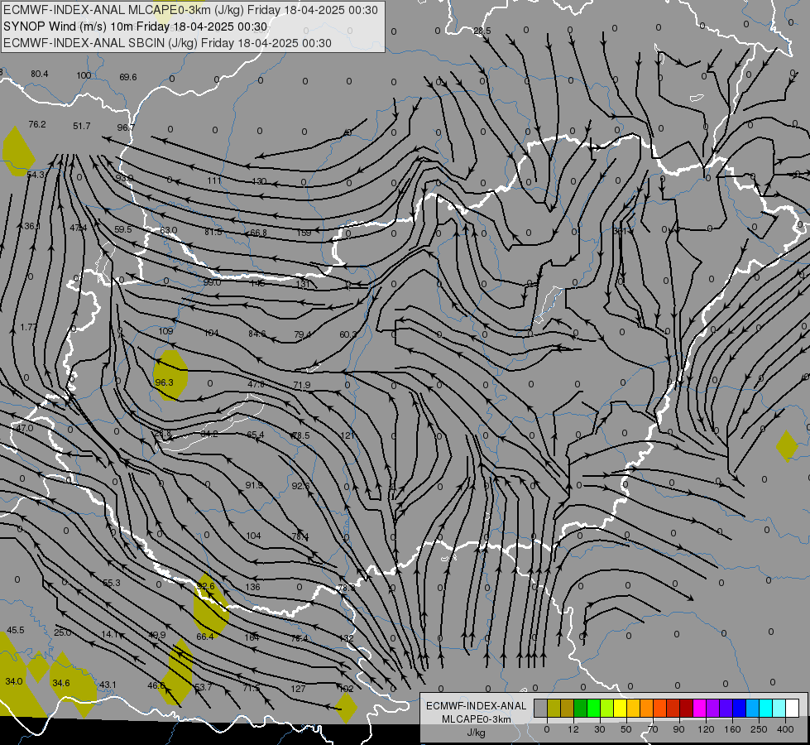Click the map value 80.4
Image resolution: width=810 pixels, height=745 pixels.
[x=39, y=74]
